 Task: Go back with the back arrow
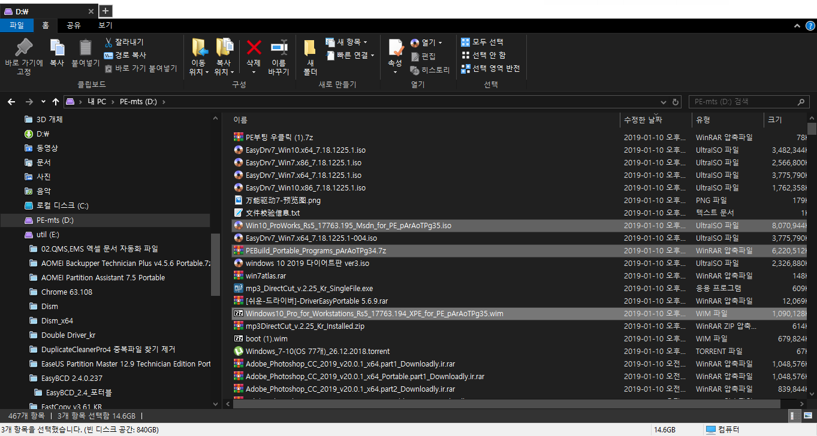tap(11, 102)
